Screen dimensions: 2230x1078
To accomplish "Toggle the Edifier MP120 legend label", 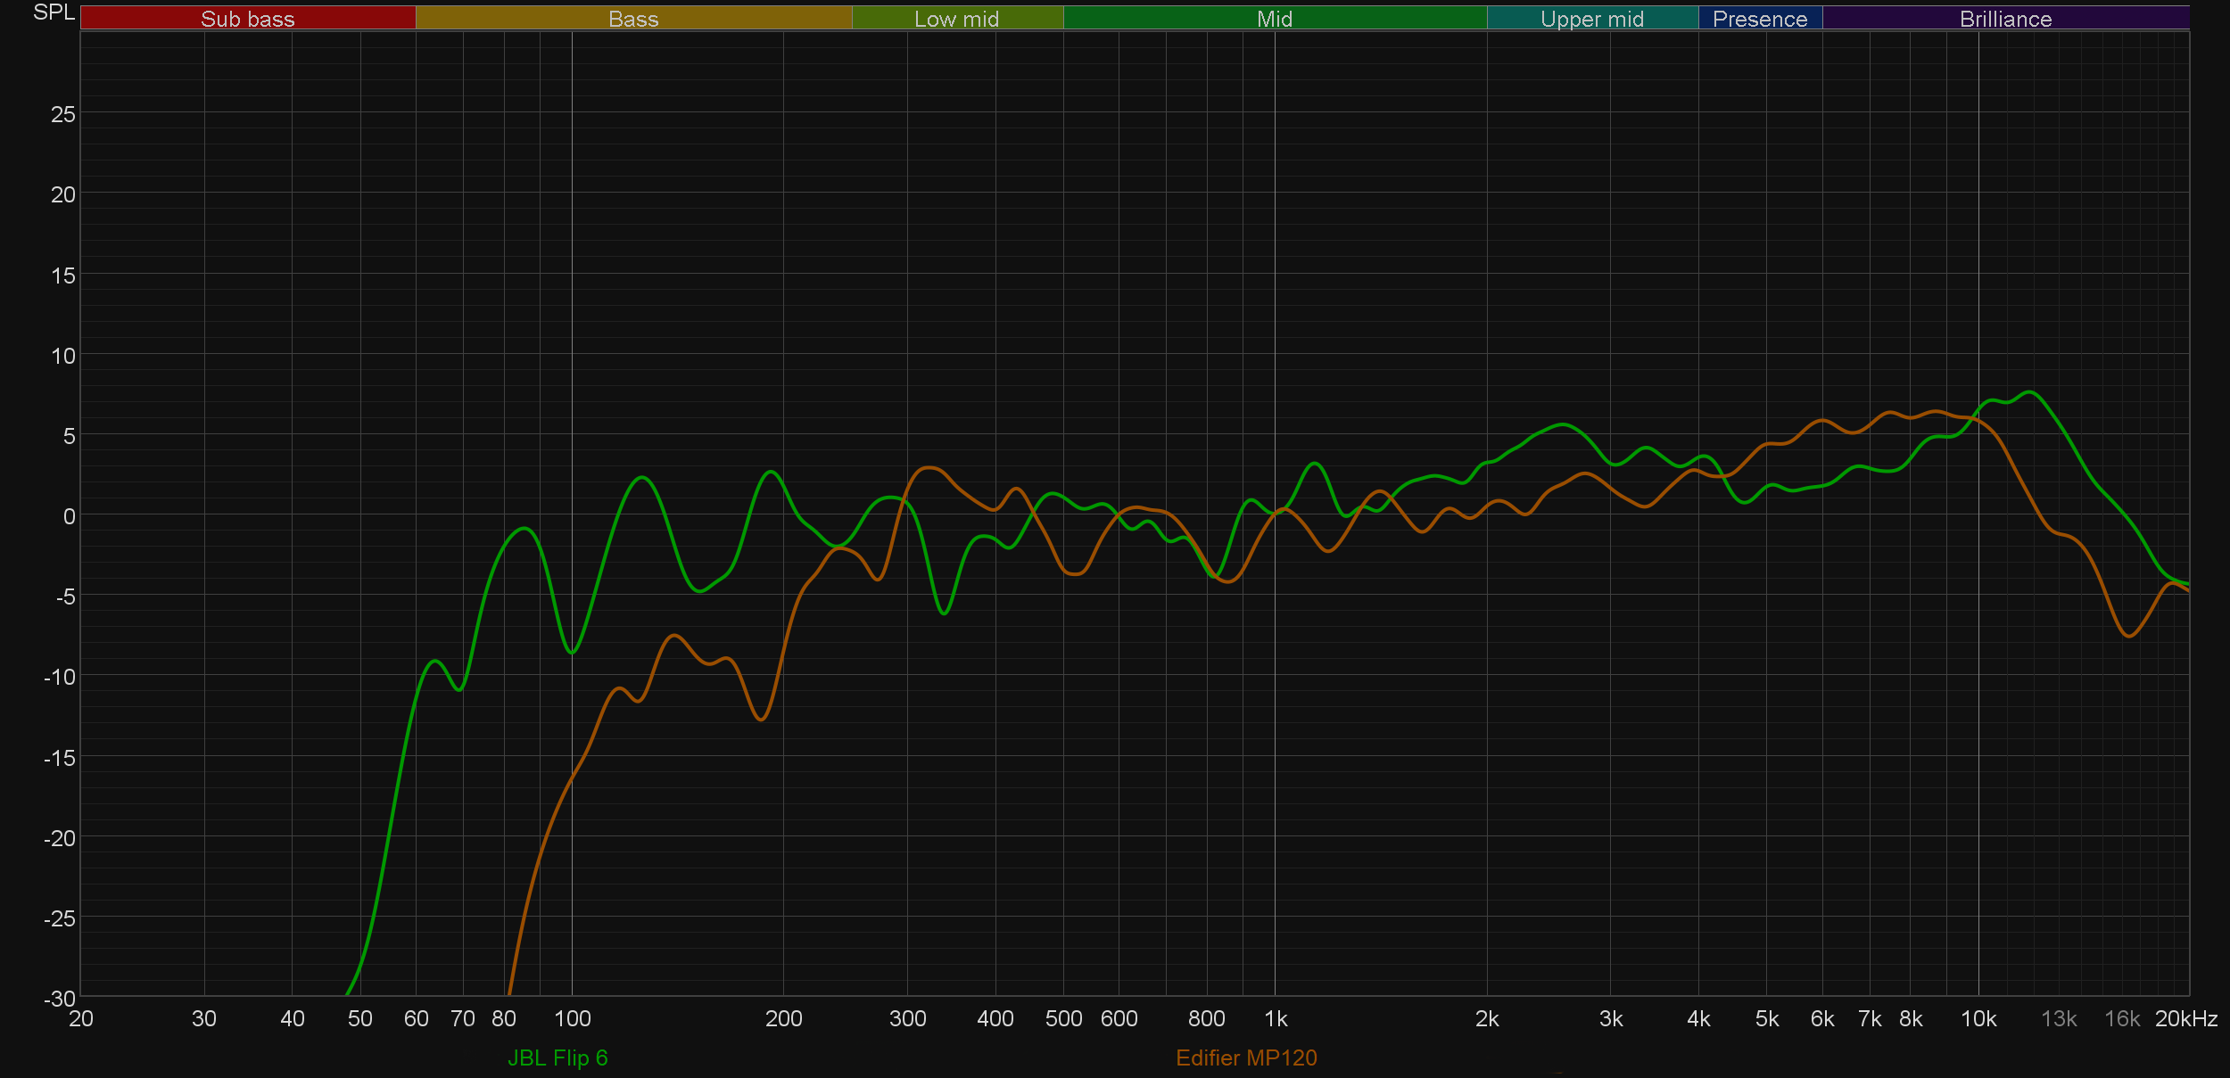I will pos(1245,1057).
